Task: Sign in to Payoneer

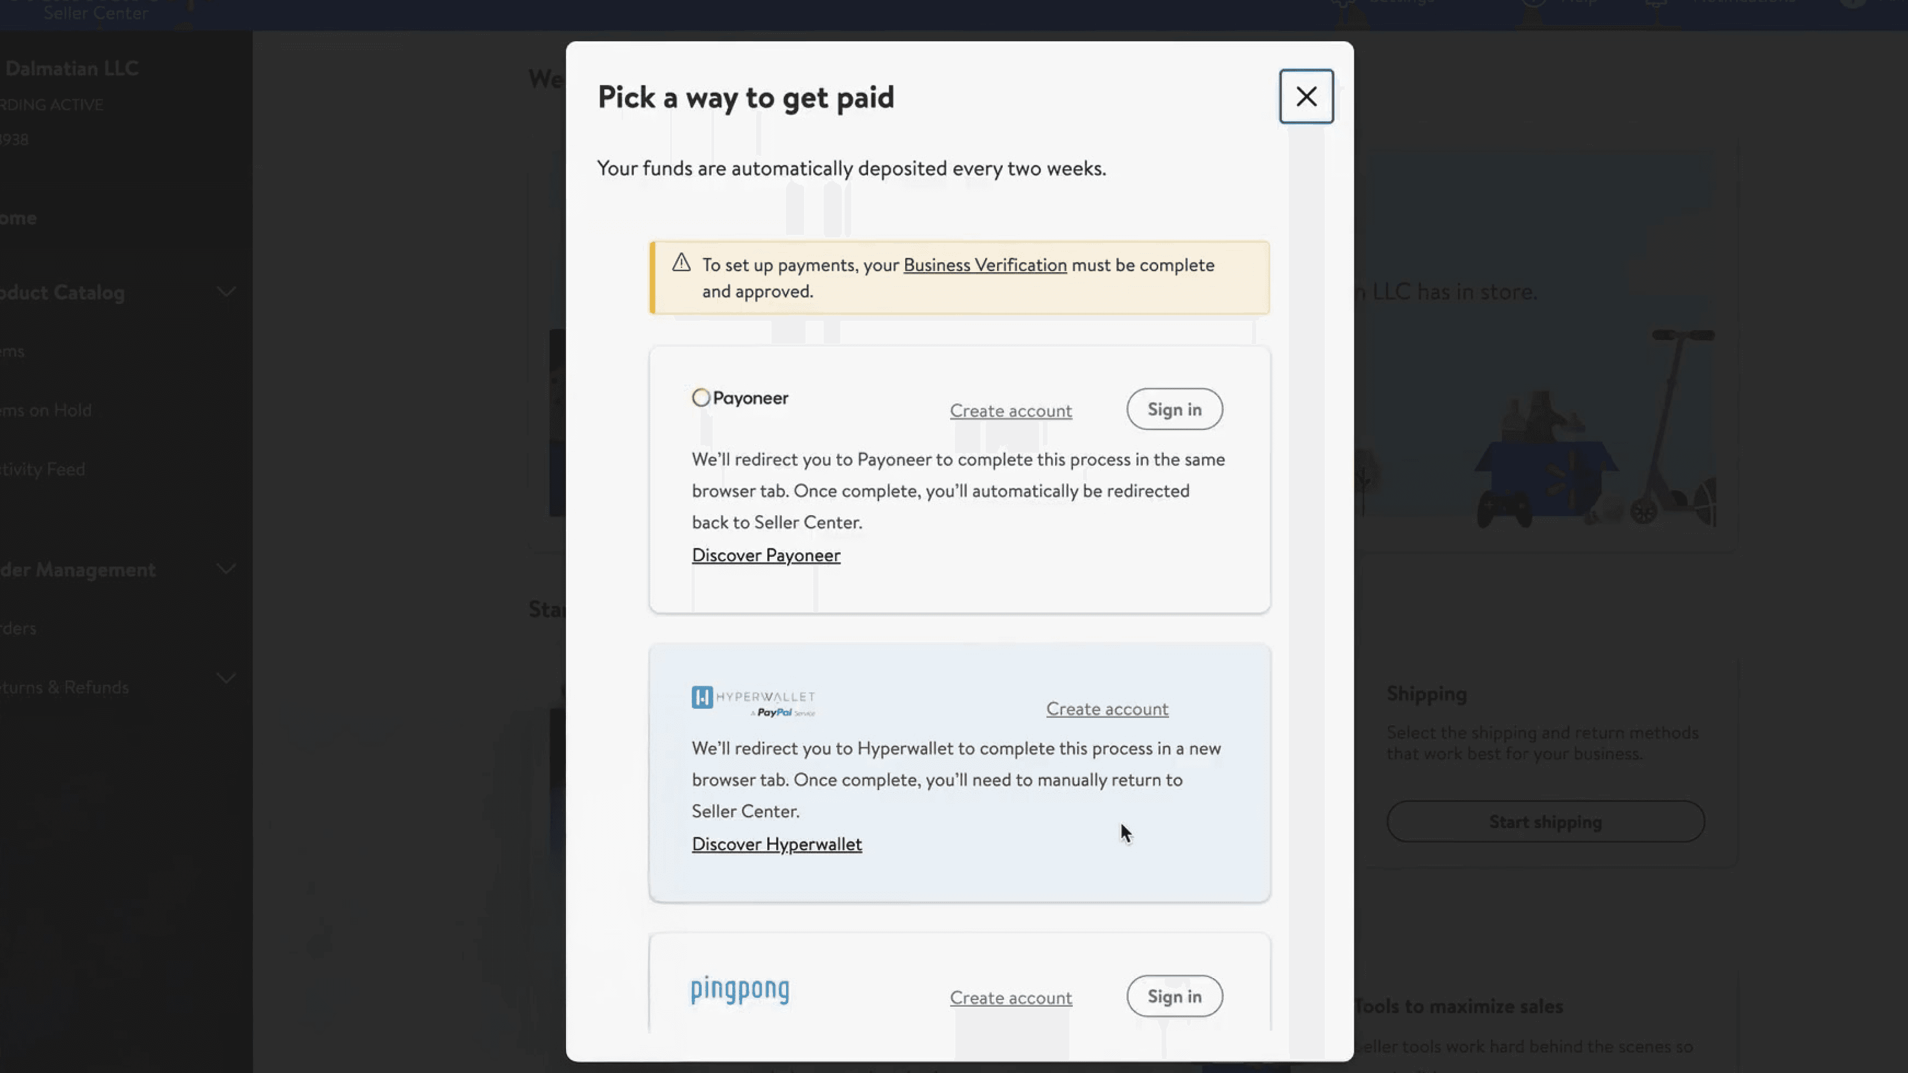Action: pyautogui.click(x=1174, y=409)
